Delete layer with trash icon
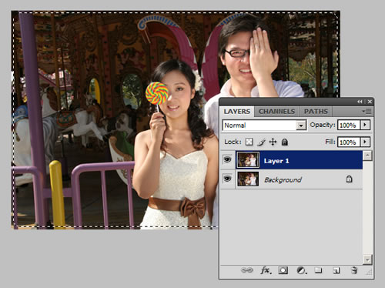 click(x=354, y=270)
